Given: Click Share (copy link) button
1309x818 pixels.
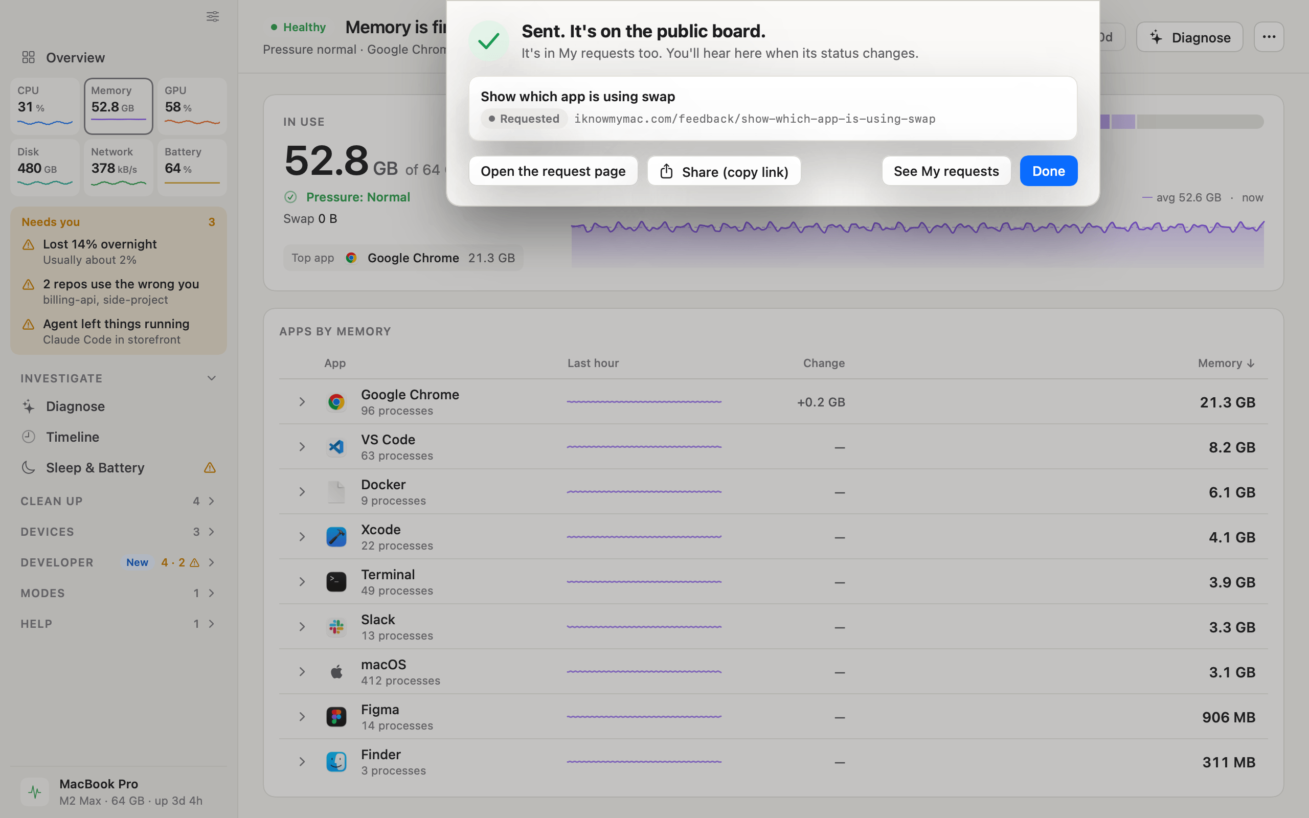Looking at the screenshot, I should 724,171.
